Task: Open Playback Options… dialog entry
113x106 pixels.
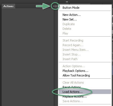Action: point(75,71)
